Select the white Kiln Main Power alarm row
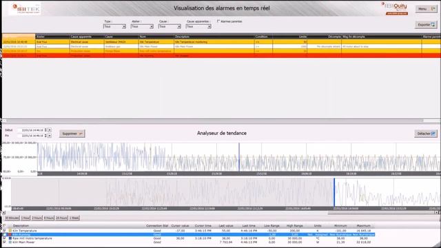Image resolution: width=441 pixels, height=248 pixels. 221,46
